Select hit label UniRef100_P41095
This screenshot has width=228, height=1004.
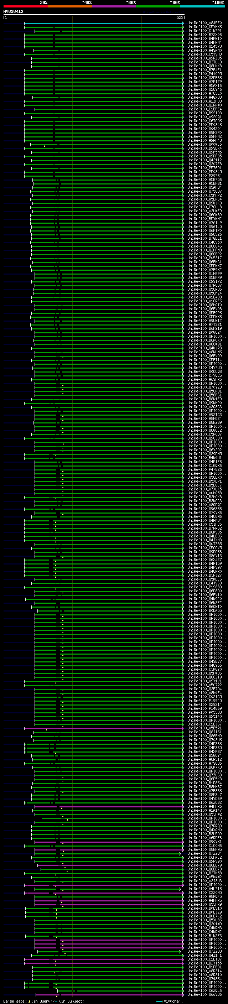204,74
